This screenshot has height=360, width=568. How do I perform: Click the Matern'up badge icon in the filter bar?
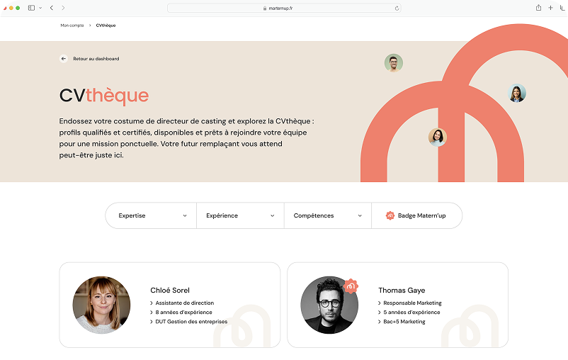pos(390,215)
